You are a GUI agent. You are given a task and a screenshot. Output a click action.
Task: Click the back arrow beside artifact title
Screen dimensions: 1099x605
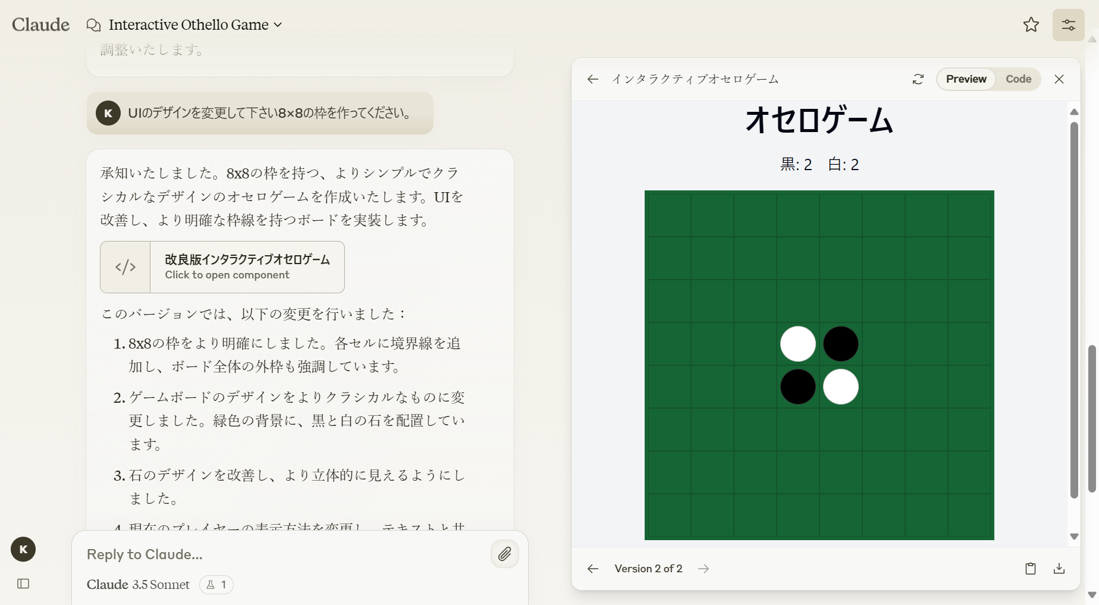click(x=592, y=79)
